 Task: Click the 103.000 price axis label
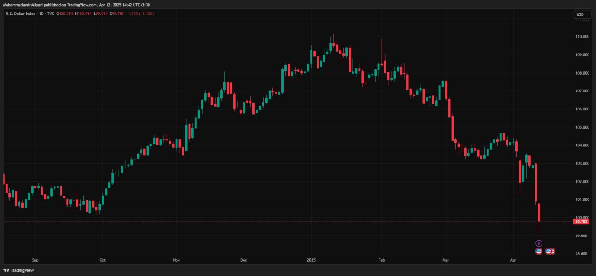click(582, 164)
